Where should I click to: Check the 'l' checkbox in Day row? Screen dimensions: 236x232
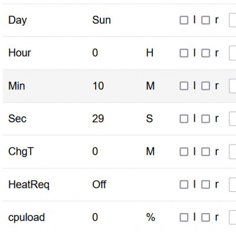point(184,20)
